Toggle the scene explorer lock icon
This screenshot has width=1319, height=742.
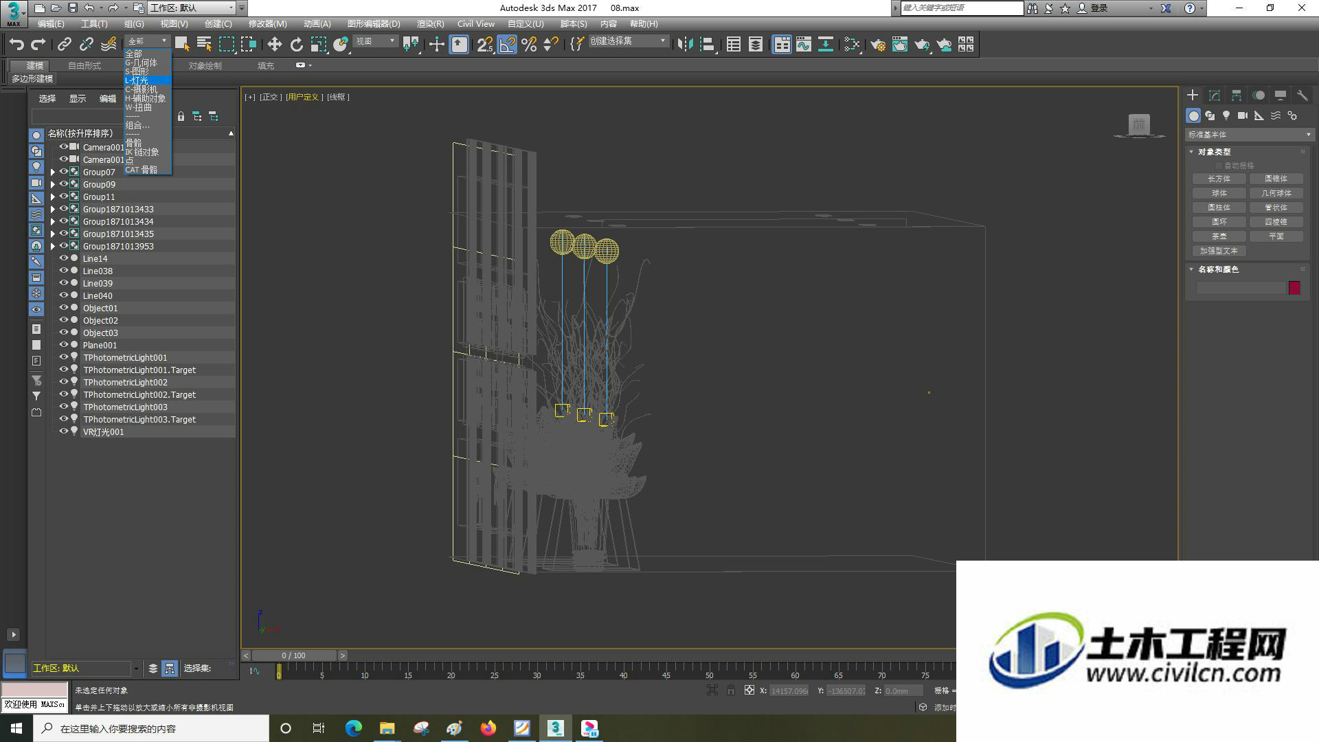click(x=181, y=117)
